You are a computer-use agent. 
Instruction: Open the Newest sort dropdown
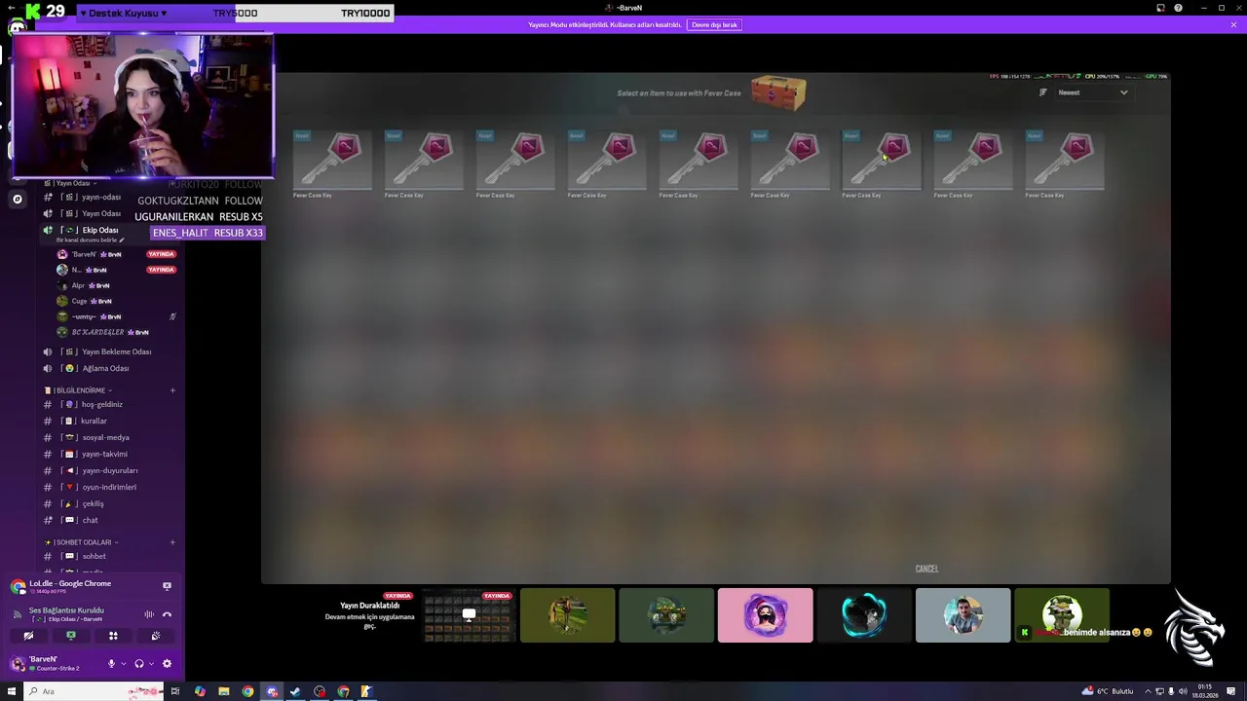(x=1093, y=92)
